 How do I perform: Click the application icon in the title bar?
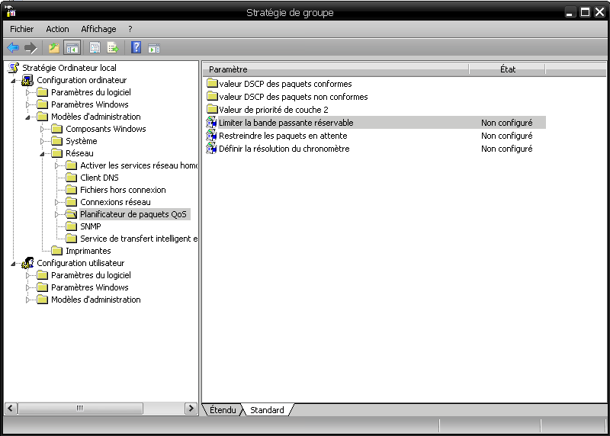11,12
